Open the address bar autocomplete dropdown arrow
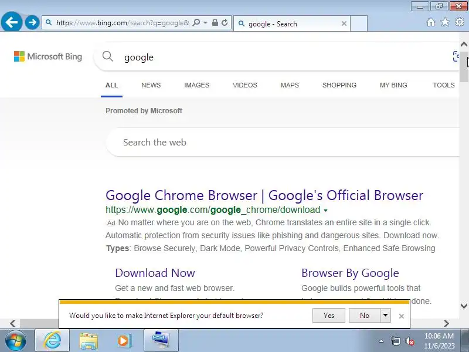Screen dimensions: 469x352 (206, 23)
